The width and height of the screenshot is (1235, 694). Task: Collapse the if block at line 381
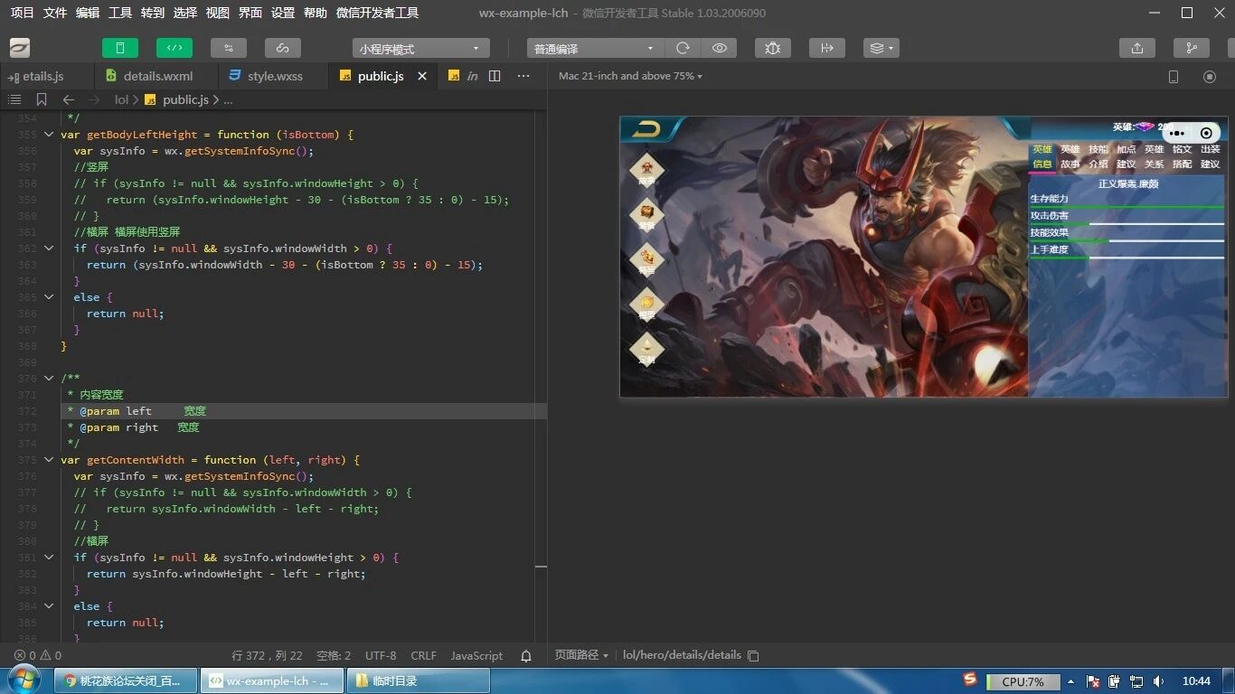[49, 558]
